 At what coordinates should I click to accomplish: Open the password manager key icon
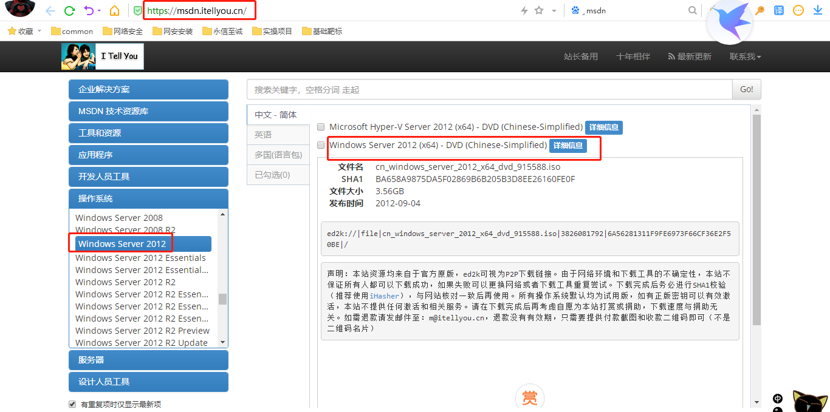coord(760,10)
